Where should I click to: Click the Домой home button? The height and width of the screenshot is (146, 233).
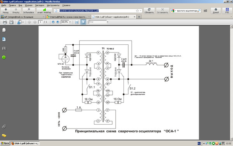click(216, 11)
